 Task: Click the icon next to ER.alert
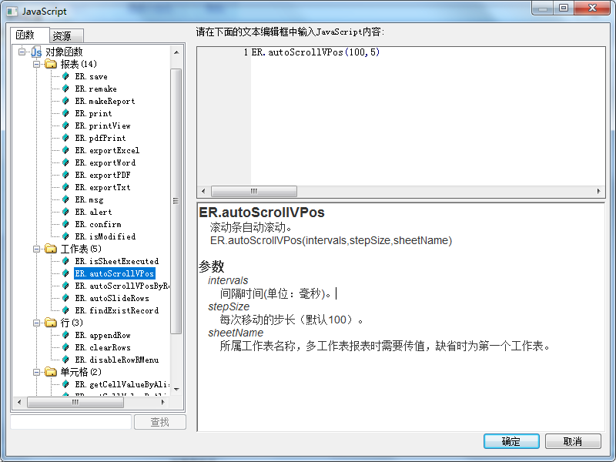(x=65, y=212)
